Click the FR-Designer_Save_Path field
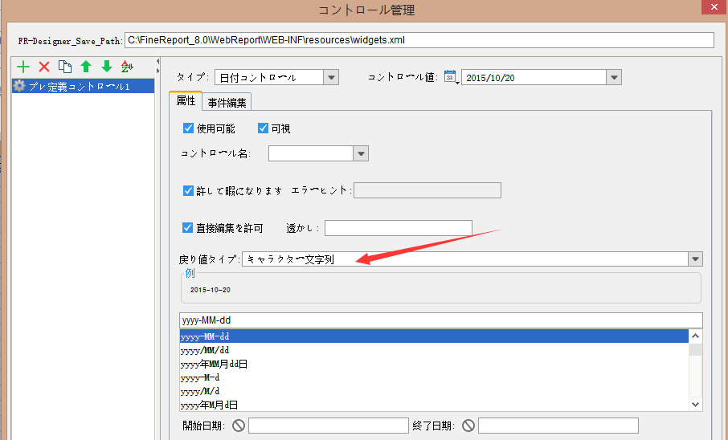The image size is (728, 440). pos(419,40)
